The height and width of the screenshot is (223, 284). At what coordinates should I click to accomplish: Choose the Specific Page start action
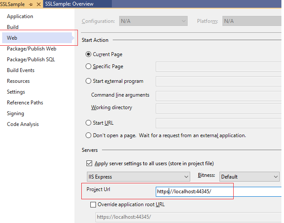[88, 66]
